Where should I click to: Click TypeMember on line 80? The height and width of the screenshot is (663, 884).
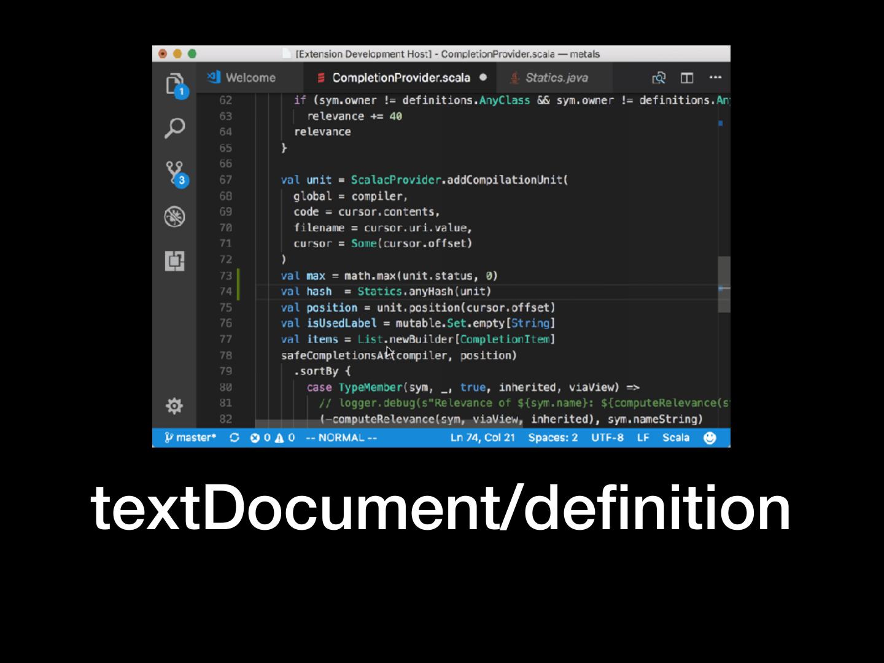(x=370, y=387)
